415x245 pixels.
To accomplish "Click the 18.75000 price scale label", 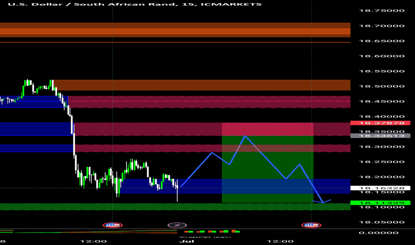I will pyautogui.click(x=382, y=11).
